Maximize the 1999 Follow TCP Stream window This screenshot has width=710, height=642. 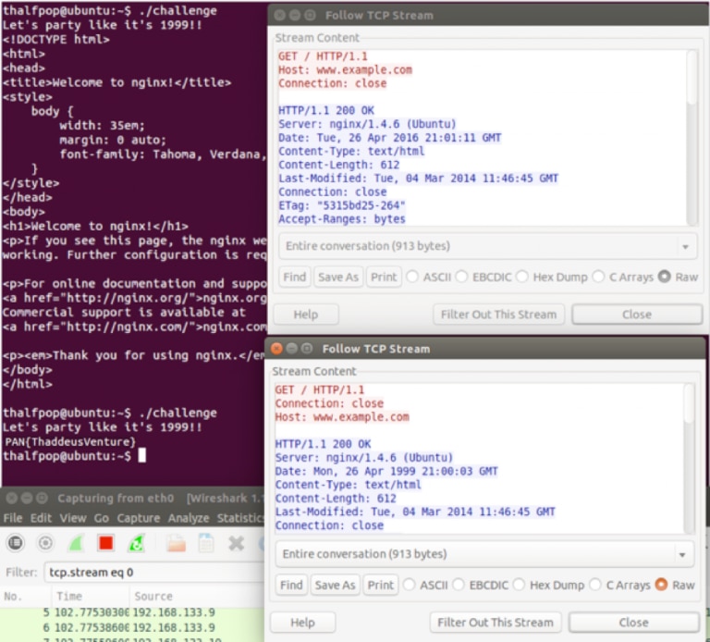307,349
